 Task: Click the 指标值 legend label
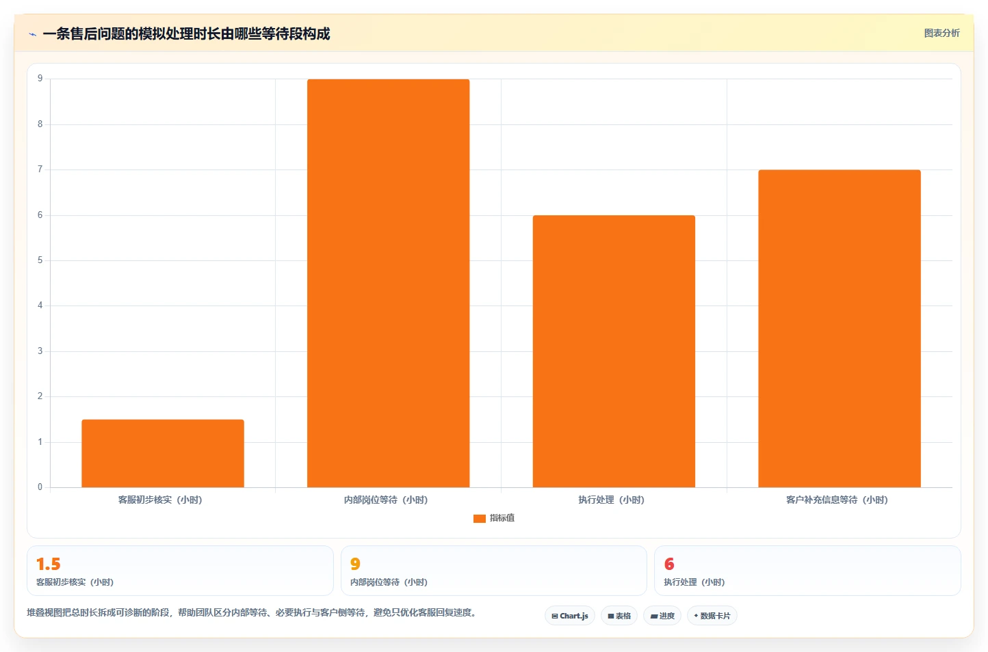502,518
